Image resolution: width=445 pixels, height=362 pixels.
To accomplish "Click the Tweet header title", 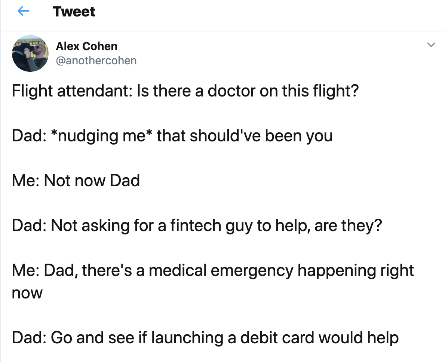I will pos(74,12).
